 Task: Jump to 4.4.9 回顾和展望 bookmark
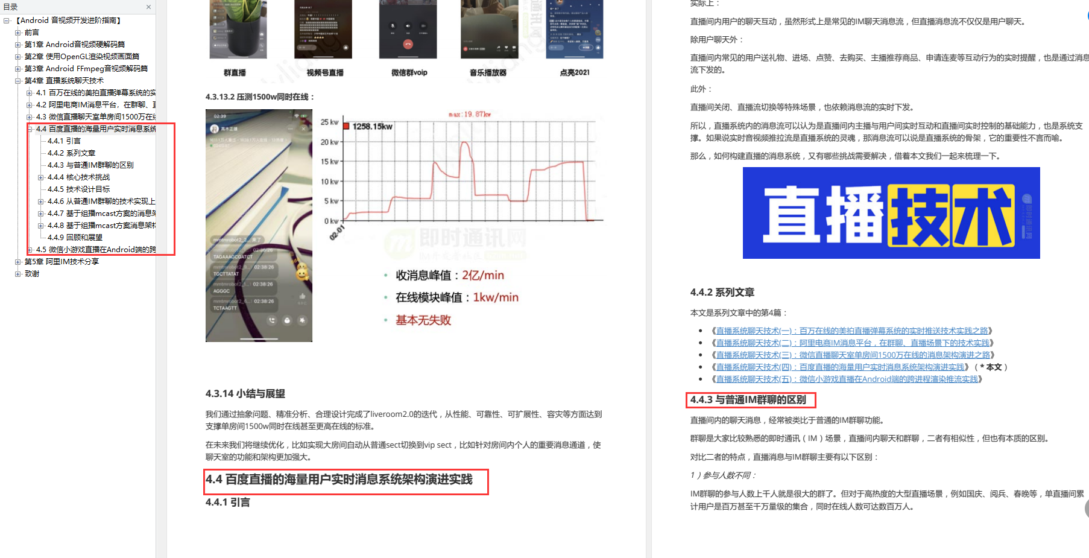click(75, 238)
